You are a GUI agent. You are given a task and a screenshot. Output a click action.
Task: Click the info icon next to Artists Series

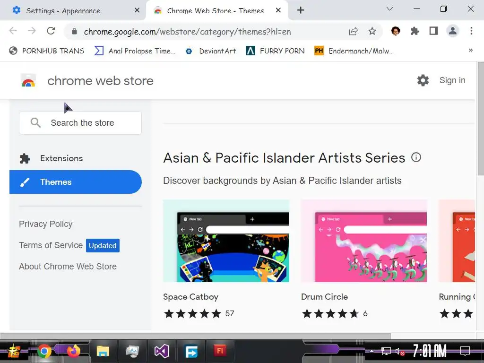pos(416,157)
